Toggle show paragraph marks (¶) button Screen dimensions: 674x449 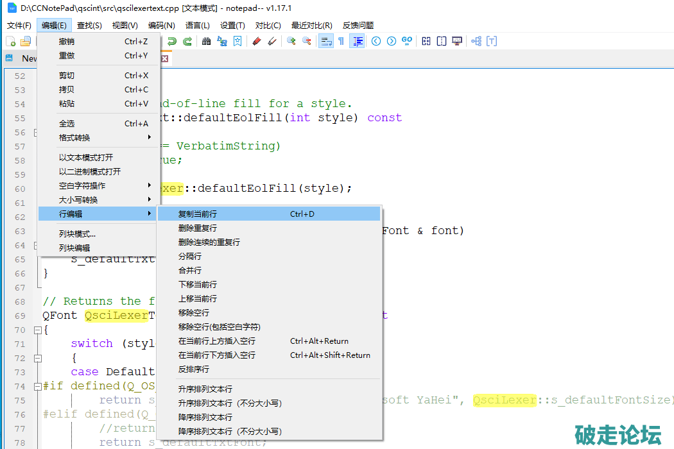(341, 41)
